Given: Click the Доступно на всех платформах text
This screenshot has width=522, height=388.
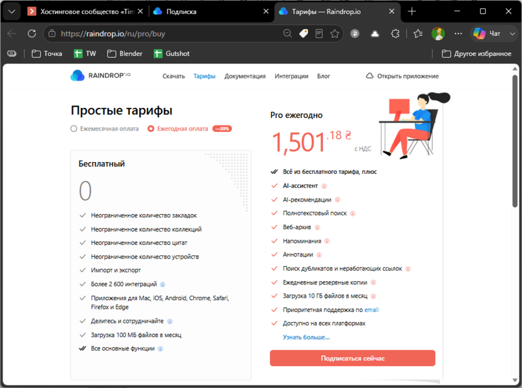Looking at the screenshot, I should 324,323.
